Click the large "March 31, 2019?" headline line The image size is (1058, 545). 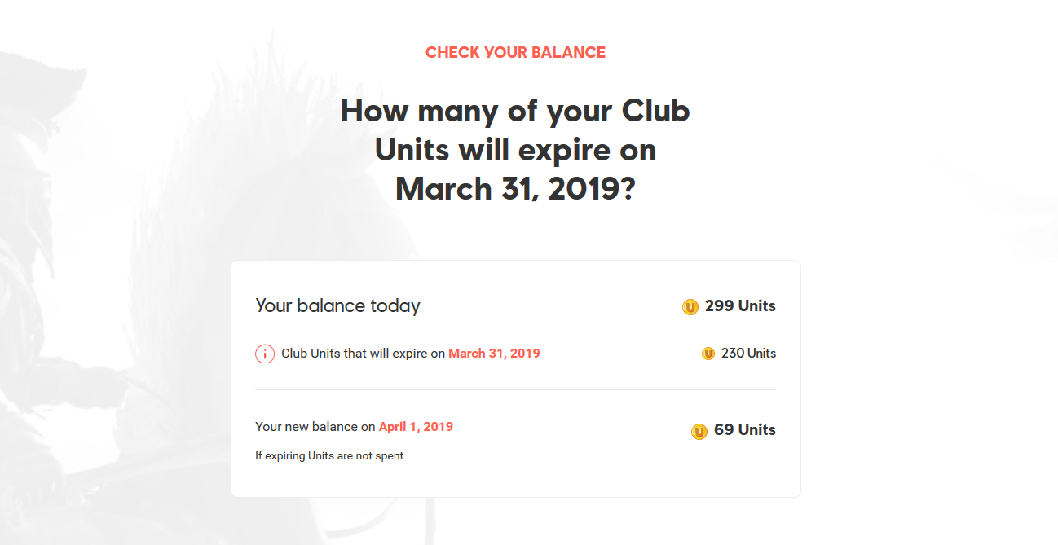(515, 189)
